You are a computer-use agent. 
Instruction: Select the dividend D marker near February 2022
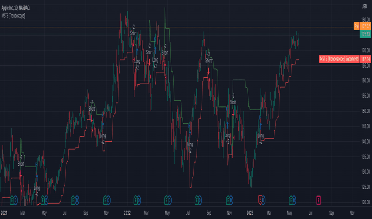[139, 200]
